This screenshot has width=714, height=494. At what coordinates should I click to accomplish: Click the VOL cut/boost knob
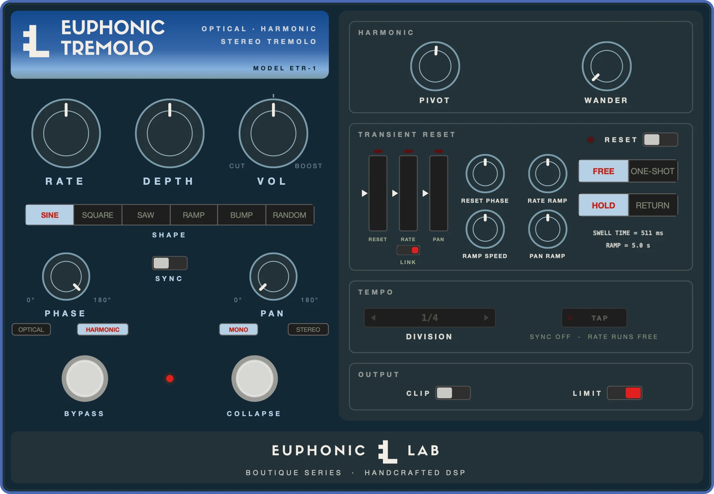click(x=274, y=133)
